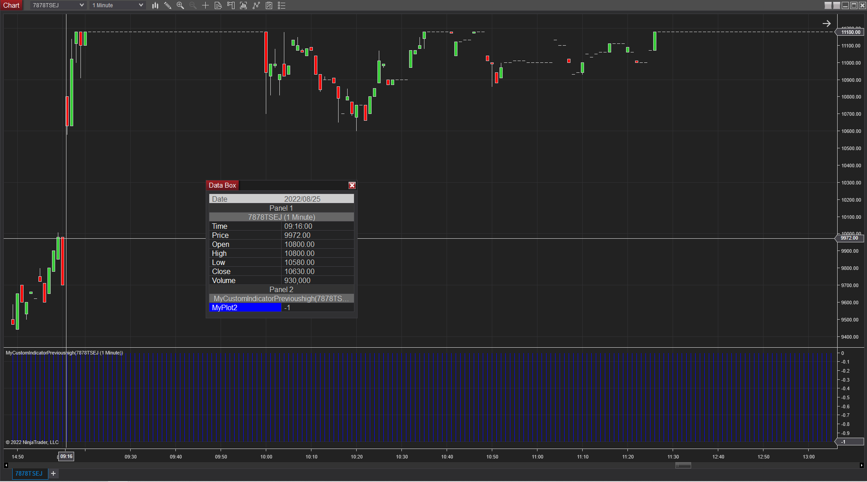867x482 pixels.
Task: Add a new chart tab
Action: (53, 473)
